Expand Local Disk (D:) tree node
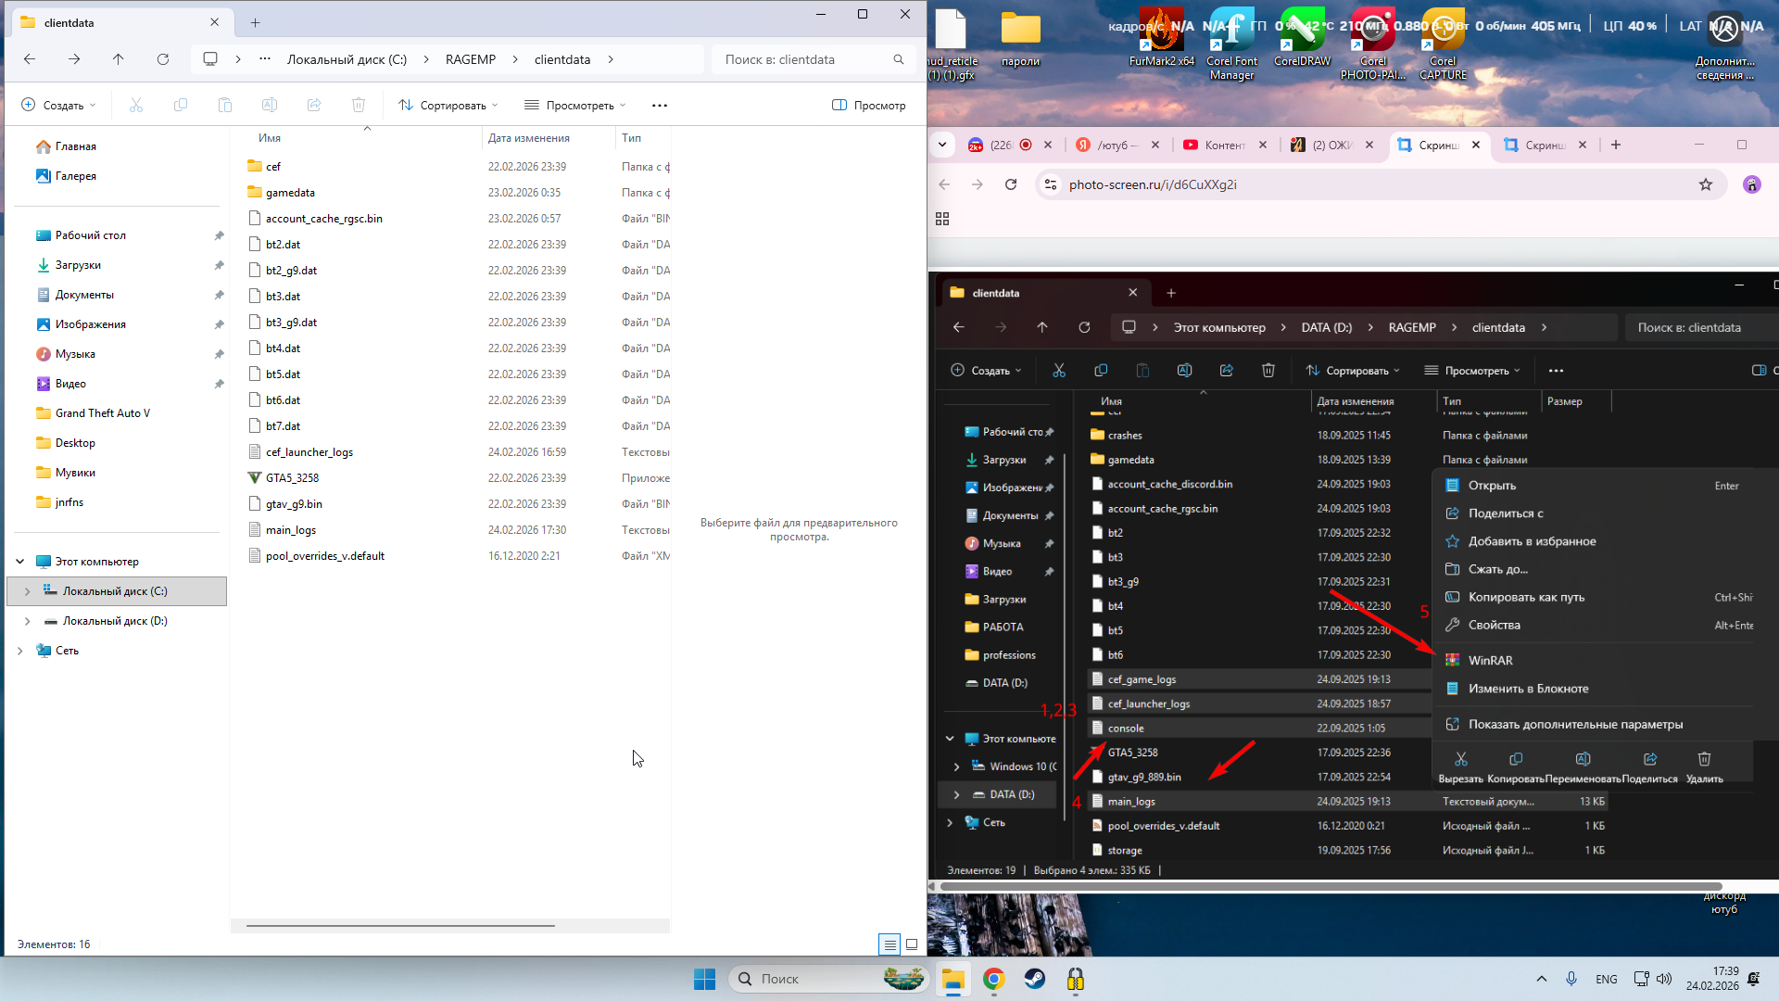 click(27, 621)
